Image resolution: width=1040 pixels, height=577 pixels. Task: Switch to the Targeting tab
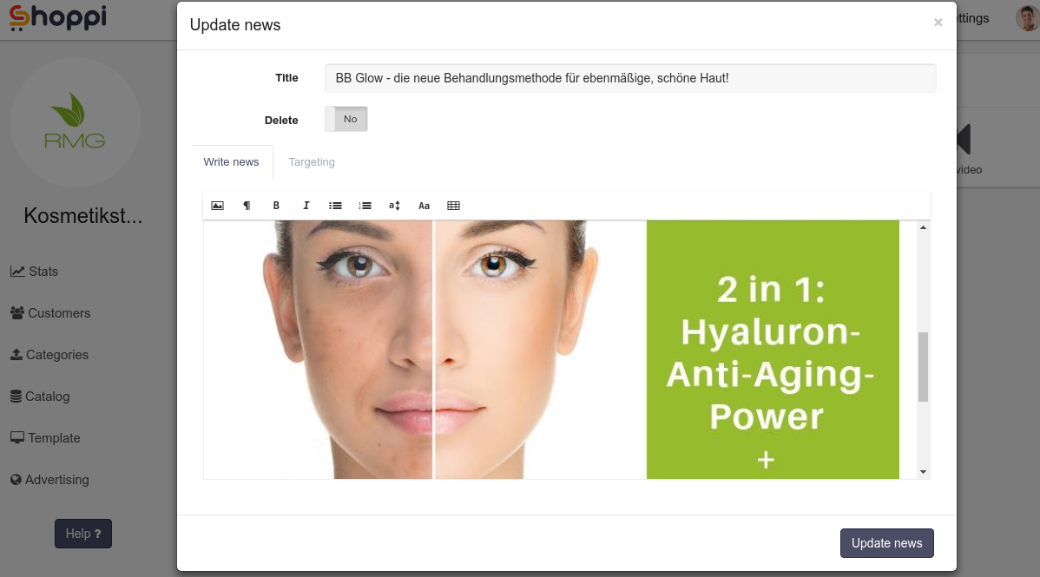coord(312,162)
